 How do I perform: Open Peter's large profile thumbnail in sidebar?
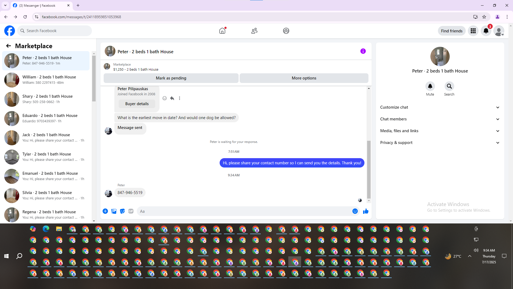[440, 56]
